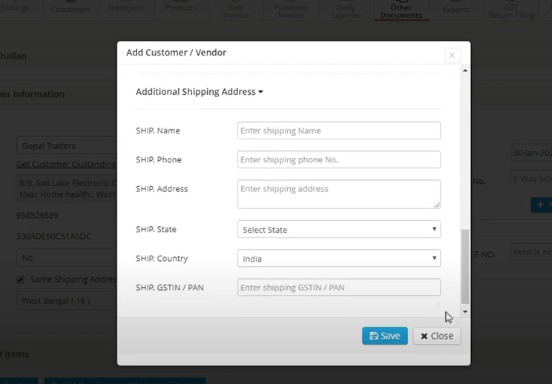Click the Get Customer Outstanding link
The width and height of the screenshot is (552, 384).
tap(66, 164)
